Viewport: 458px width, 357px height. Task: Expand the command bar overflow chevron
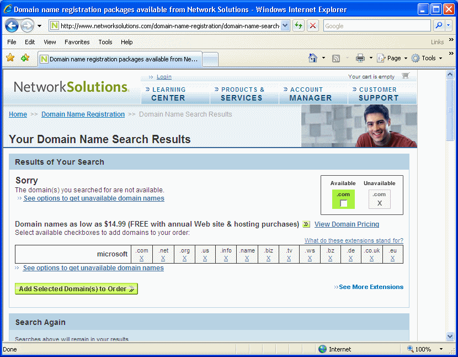pyautogui.click(x=451, y=53)
